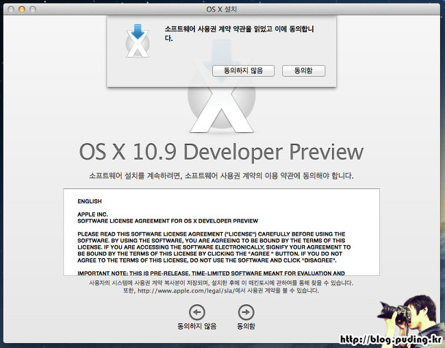Click the 동의하지 않음 label under the left arrow
The height and width of the screenshot is (348, 445).
tap(197, 326)
